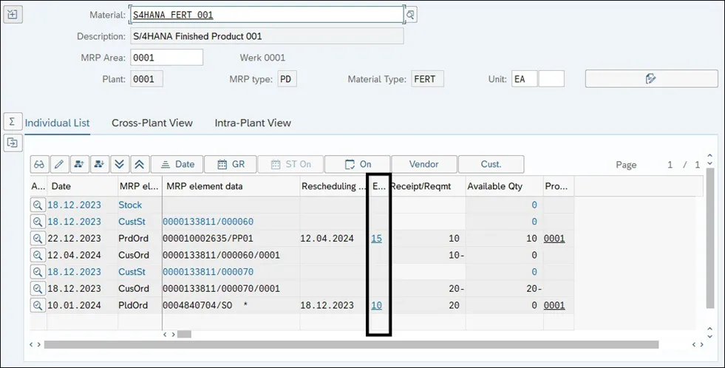Click the GR toolbar button
The width and height of the screenshot is (725, 368).
click(231, 164)
